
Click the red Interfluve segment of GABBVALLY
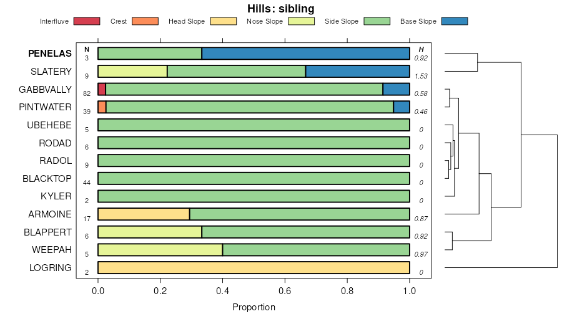click(x=102, y=89)
